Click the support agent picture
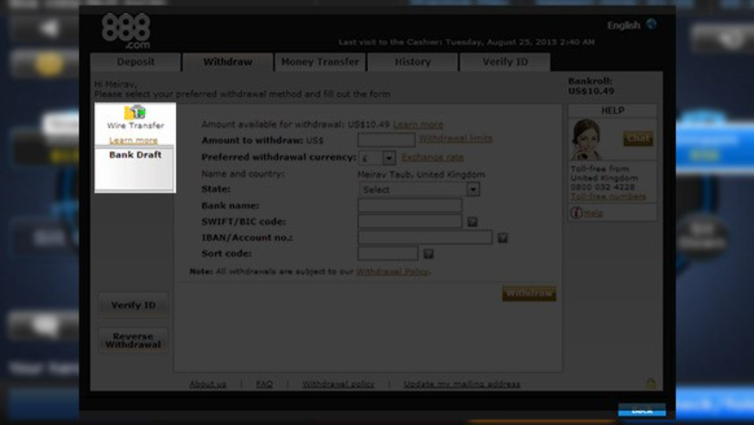The width and height of the screenshot is (754, 425). pyautogui.click(x=586, y=140)
